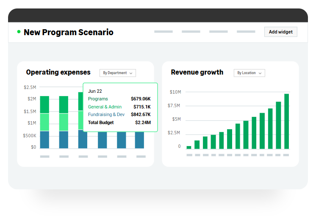Click the first stacked bar's blue segment
Image resolution: width=316 pixels, height=219 pixels.
44,140
